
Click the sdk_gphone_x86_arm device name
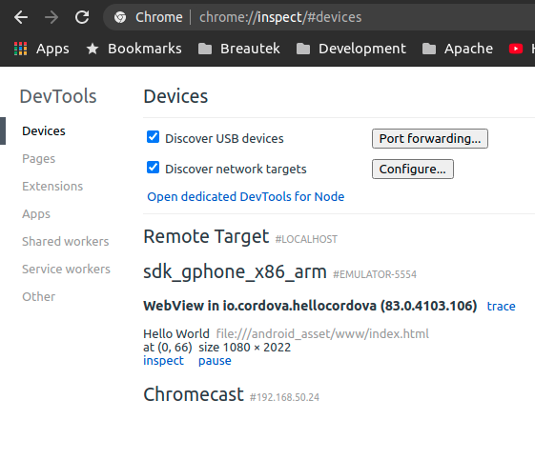(235, 272)
